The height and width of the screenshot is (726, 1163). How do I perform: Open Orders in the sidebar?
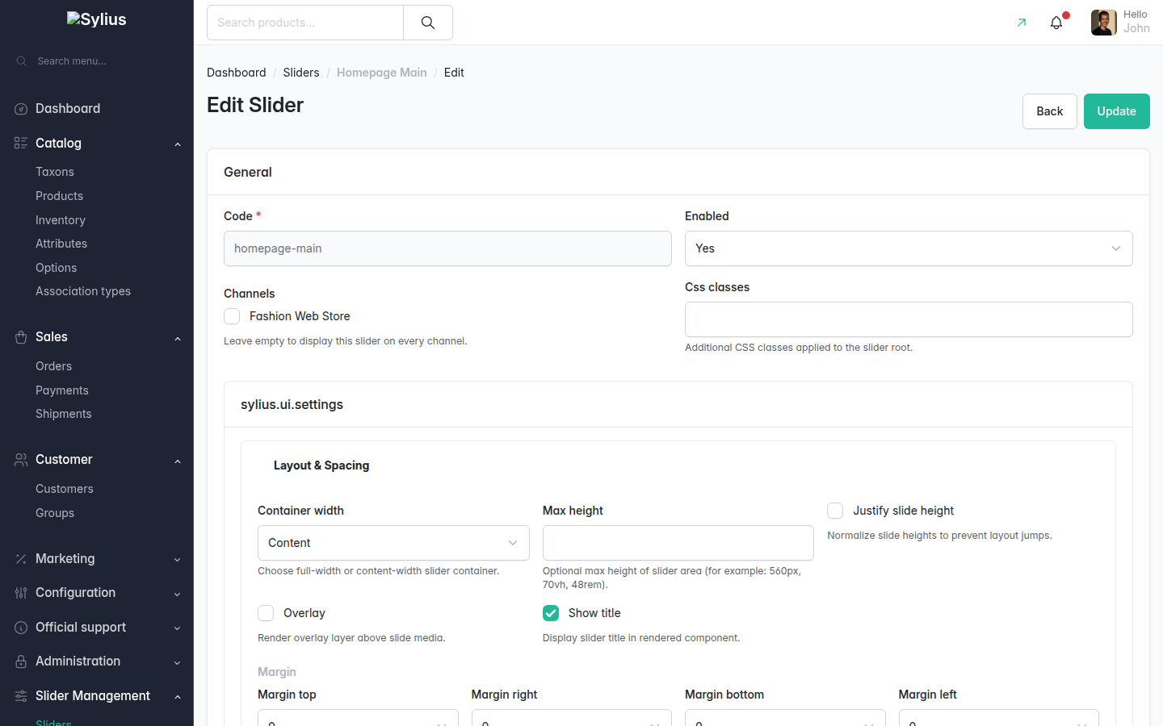53,366
